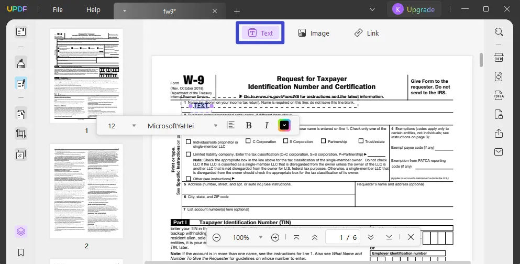Go to the next page
Screen dimensions: 520x264
[371, 237]
